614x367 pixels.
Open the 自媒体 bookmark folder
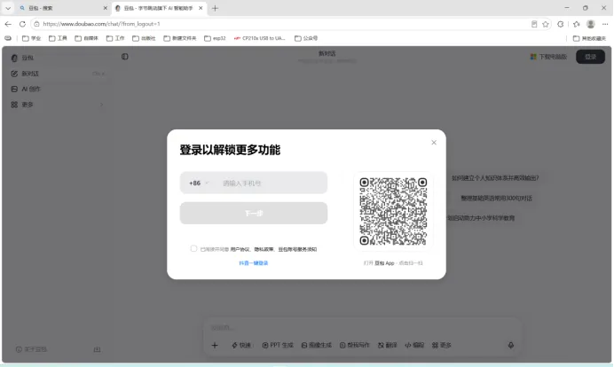pos(87,38)
